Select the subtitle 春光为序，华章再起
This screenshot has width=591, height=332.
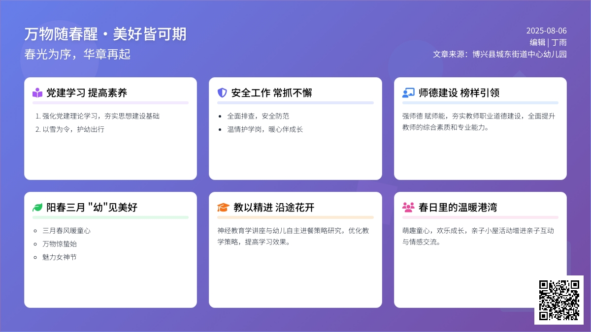pos(77,54)
